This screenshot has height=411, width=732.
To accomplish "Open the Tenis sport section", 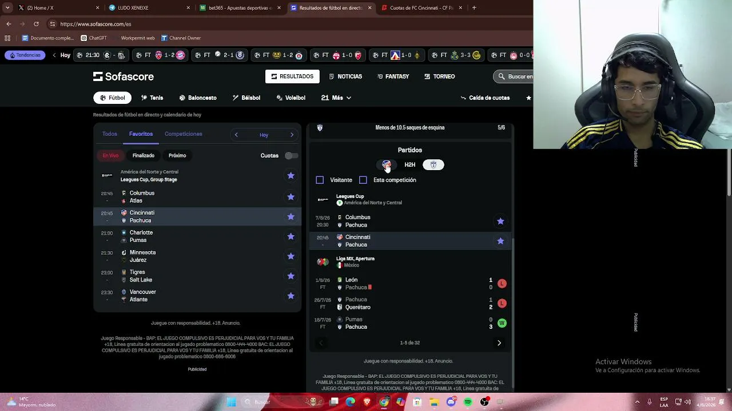I will 152,98.
